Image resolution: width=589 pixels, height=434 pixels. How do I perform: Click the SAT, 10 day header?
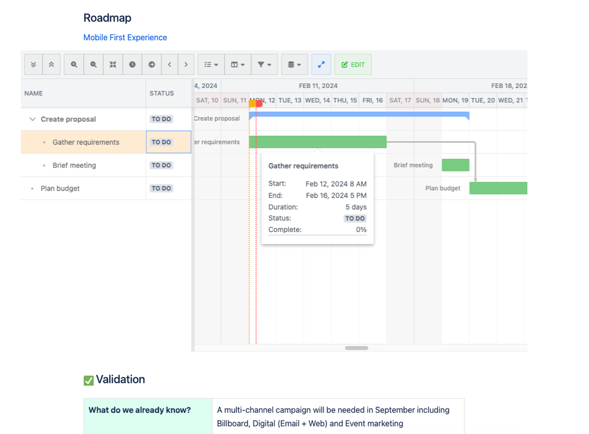click(207, 100)
